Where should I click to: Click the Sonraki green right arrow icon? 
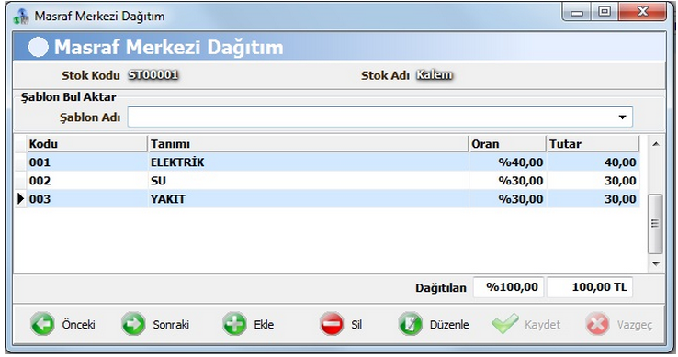pos(133,324)
